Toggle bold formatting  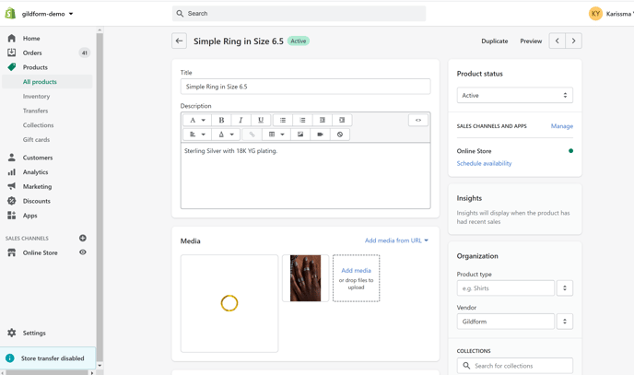pyautogui.click(x=221, y=120)
